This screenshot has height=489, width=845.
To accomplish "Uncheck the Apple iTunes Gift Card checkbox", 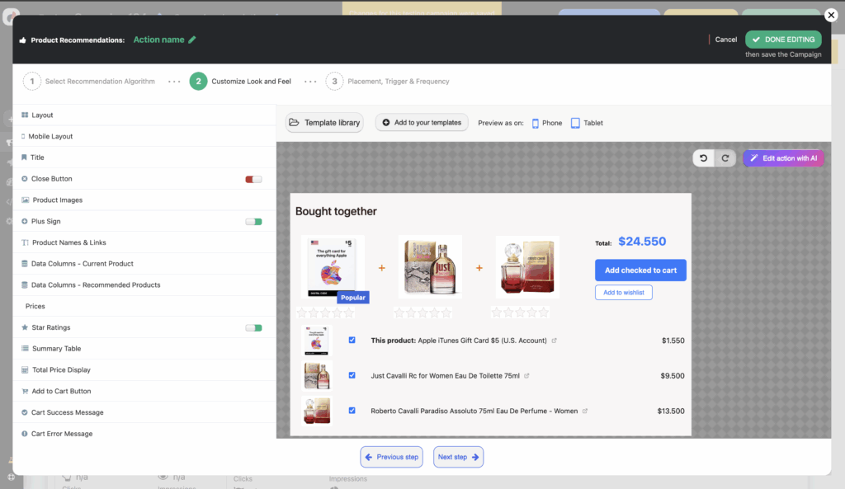I will coord(352,340).
